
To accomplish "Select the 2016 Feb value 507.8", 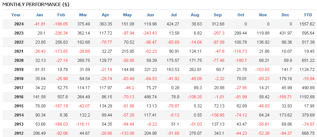I will 62,97.
